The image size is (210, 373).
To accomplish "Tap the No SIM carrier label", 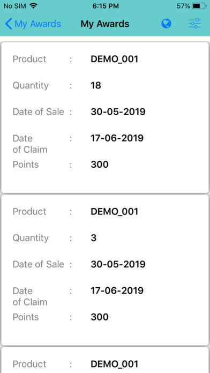I will click(x=16, y=6).
